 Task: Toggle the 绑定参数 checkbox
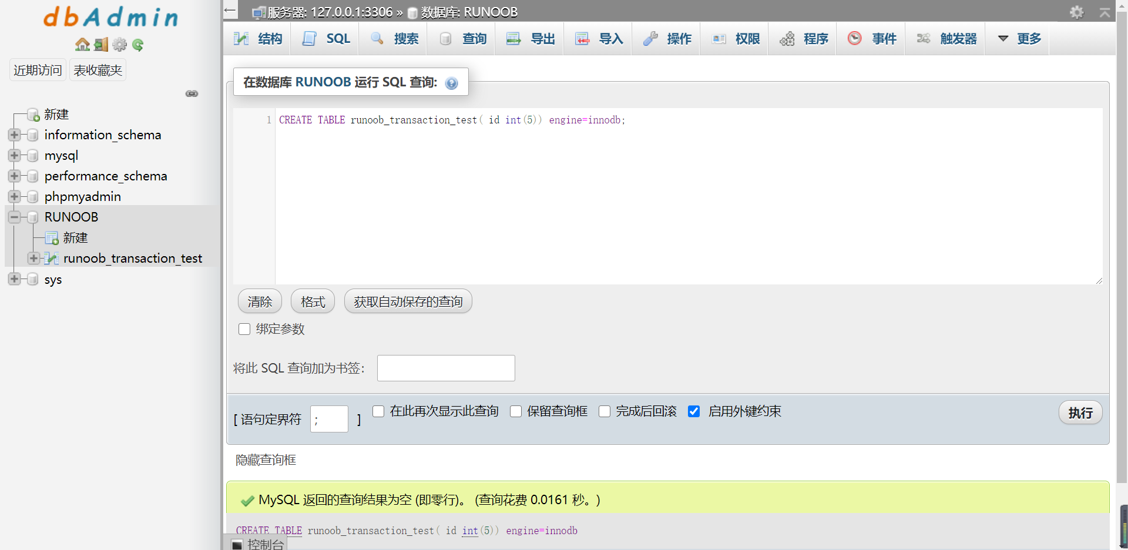pyautogui.click(x=244, y=329)
